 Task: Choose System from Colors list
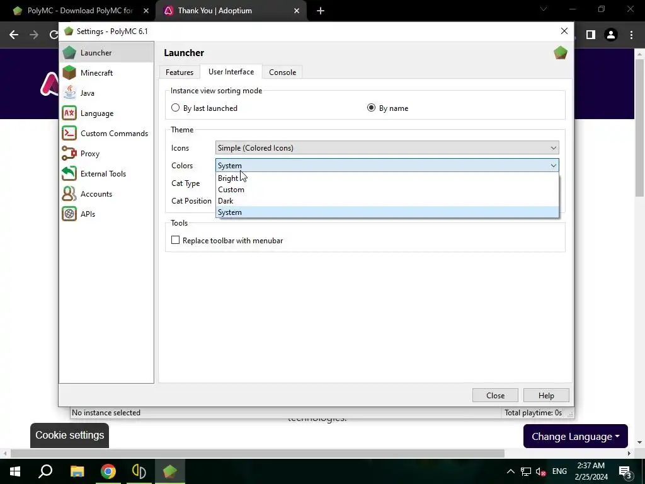(387, 212)
